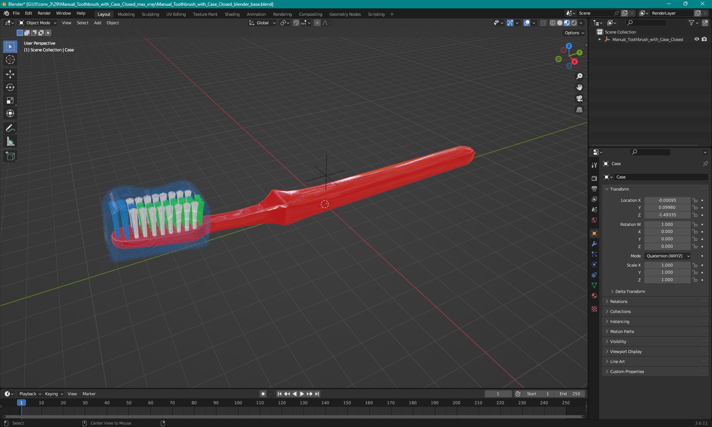Click the pan view hand icon
The image size is (712, 427).
579,87
